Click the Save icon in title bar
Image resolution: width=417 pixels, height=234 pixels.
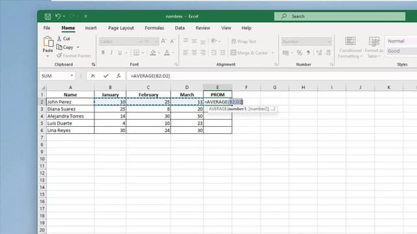point(48,16)
